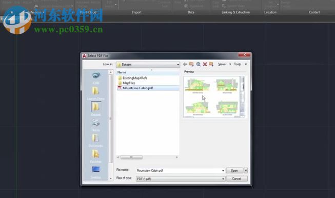The width and height of the screenshot is (335, 198).
Task: Click places sidebar scroll down arrow
Action: point(111,178)
